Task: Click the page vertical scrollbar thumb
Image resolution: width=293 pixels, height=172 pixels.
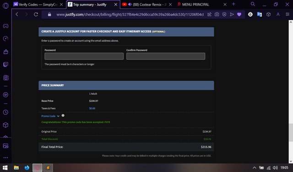Action: (x=291, y=133)
